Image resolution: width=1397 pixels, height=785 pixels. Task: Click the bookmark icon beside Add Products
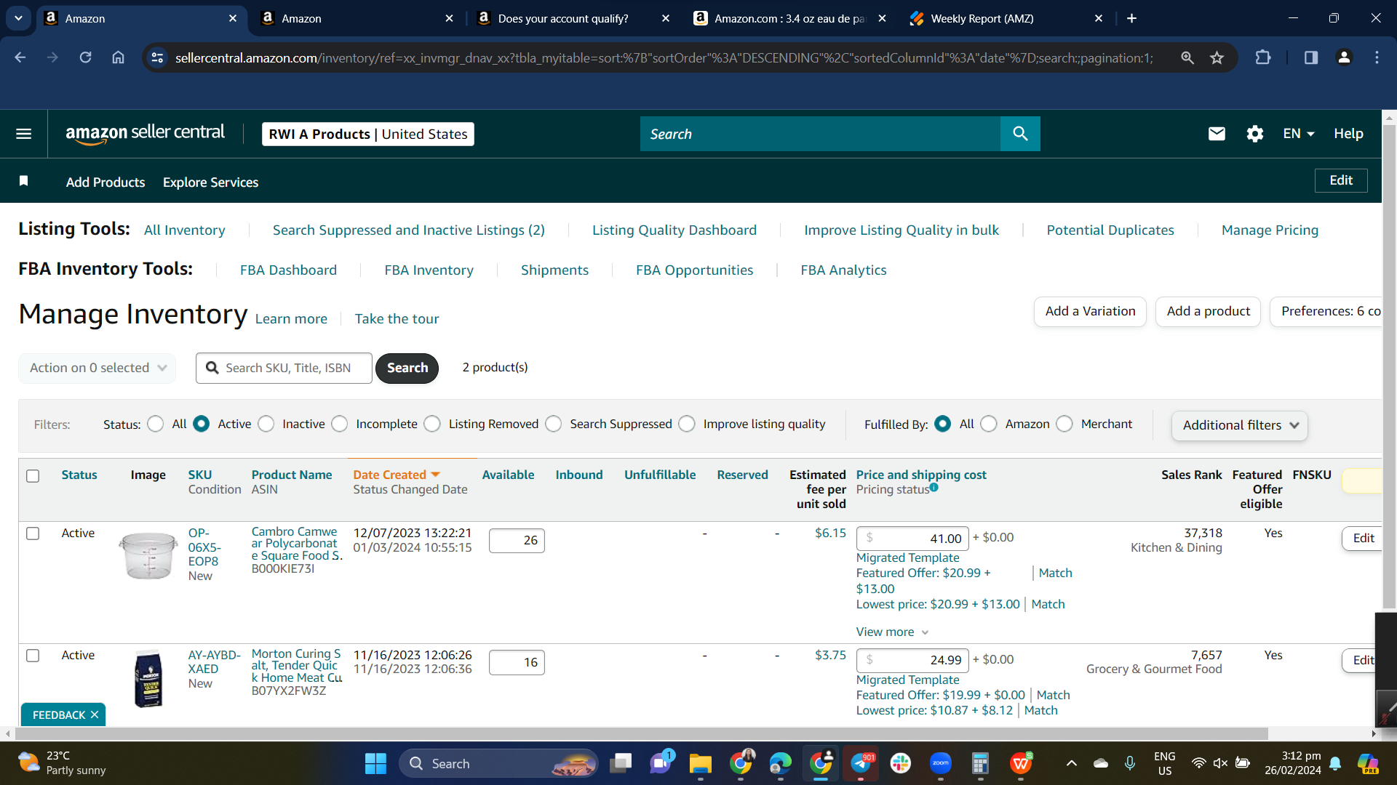pyautogui.click(x=23, y=181)
